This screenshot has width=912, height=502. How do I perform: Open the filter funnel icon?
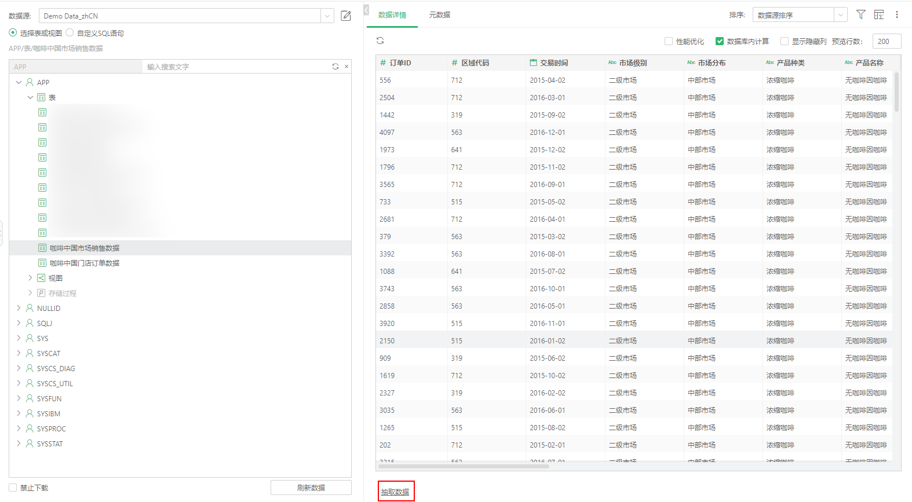coord(861,14)
